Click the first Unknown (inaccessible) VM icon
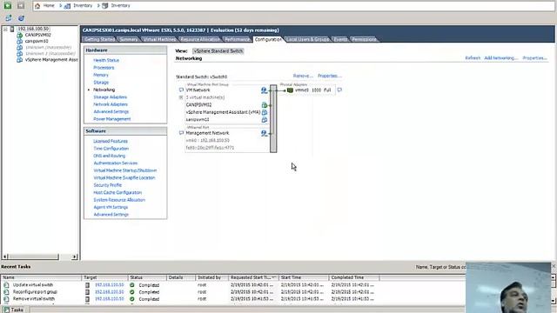557x313 pixels. pos(19,47)
